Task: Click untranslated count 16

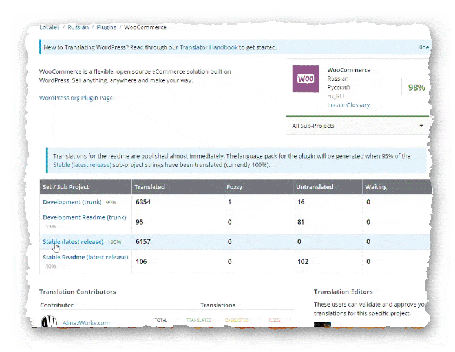Action: coord(301,202)
